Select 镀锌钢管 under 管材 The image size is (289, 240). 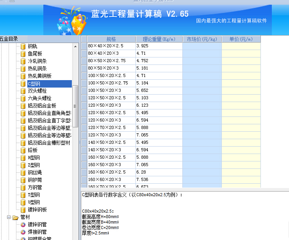[37, 225]
